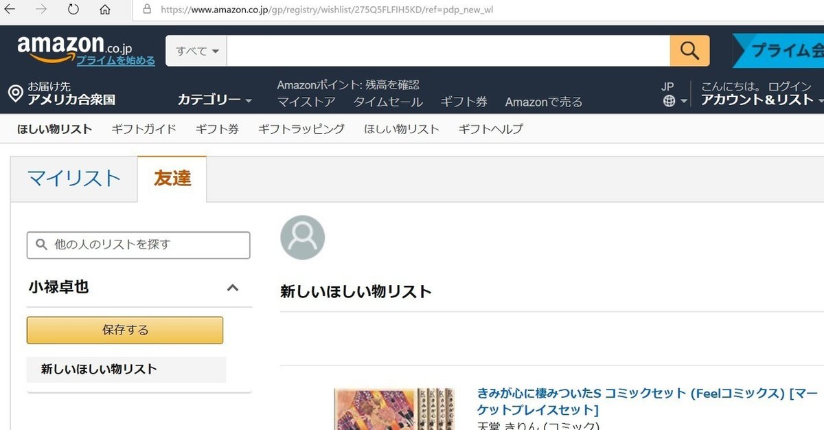Open ギフトガイド in the sub navigation
Viewport: 824px width, 430px height.
tap(144, 129)
